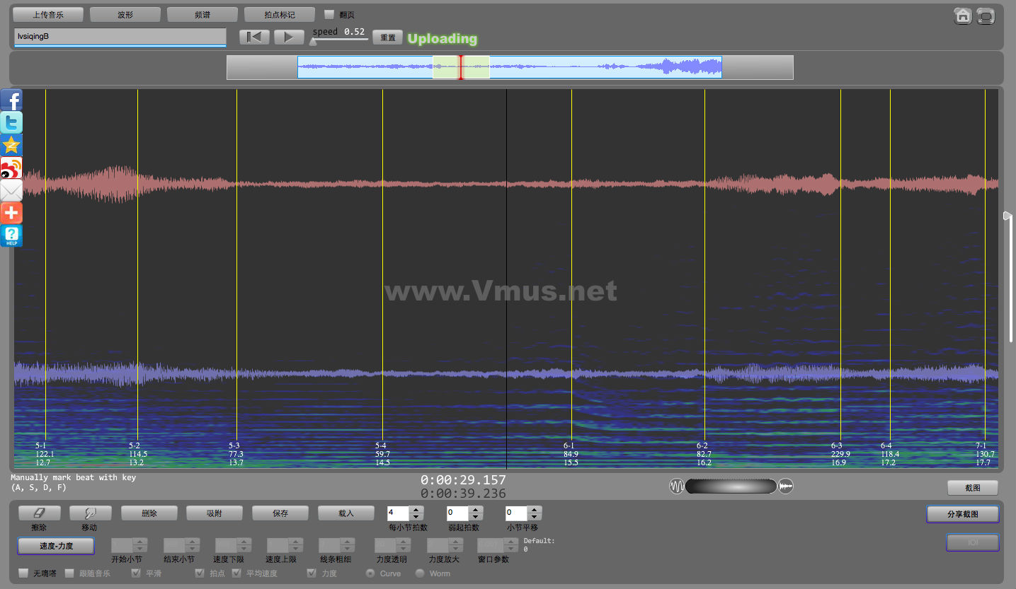Toggle fullscreen icon at top right
This screenshot has width=1016, height=589.
tap(986, 16)
